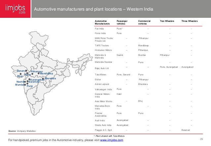This screenshot has width=211, height=146.
Task: Click the 'Pune*' cell for Fiat India
Action: pyautogui.click(x=119, y=29)
